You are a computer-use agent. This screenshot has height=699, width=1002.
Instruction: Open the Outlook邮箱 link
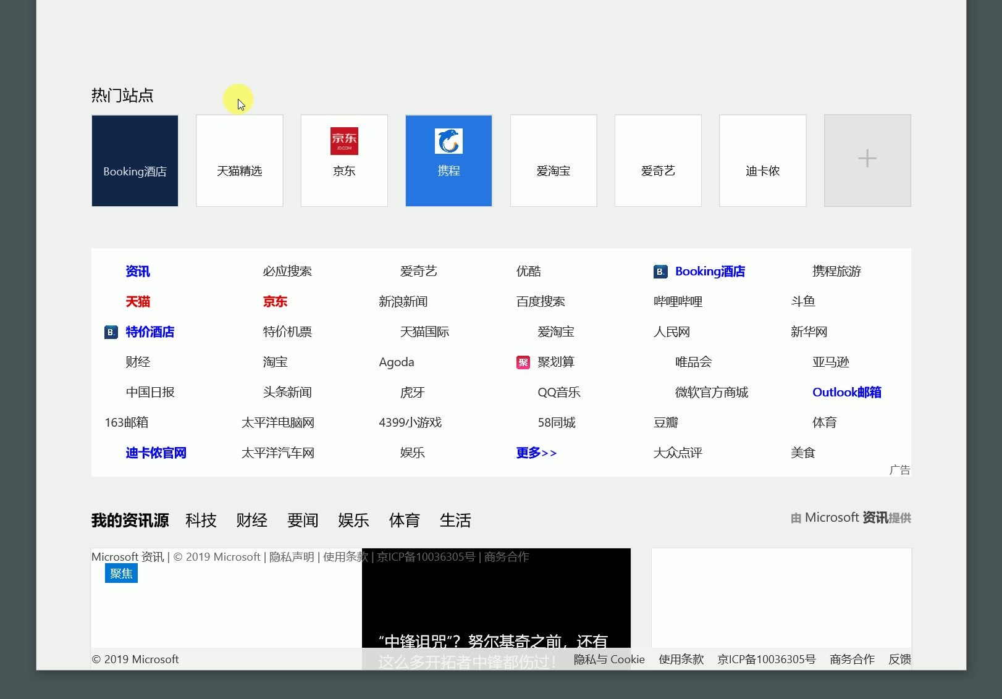tap(847, 392)
